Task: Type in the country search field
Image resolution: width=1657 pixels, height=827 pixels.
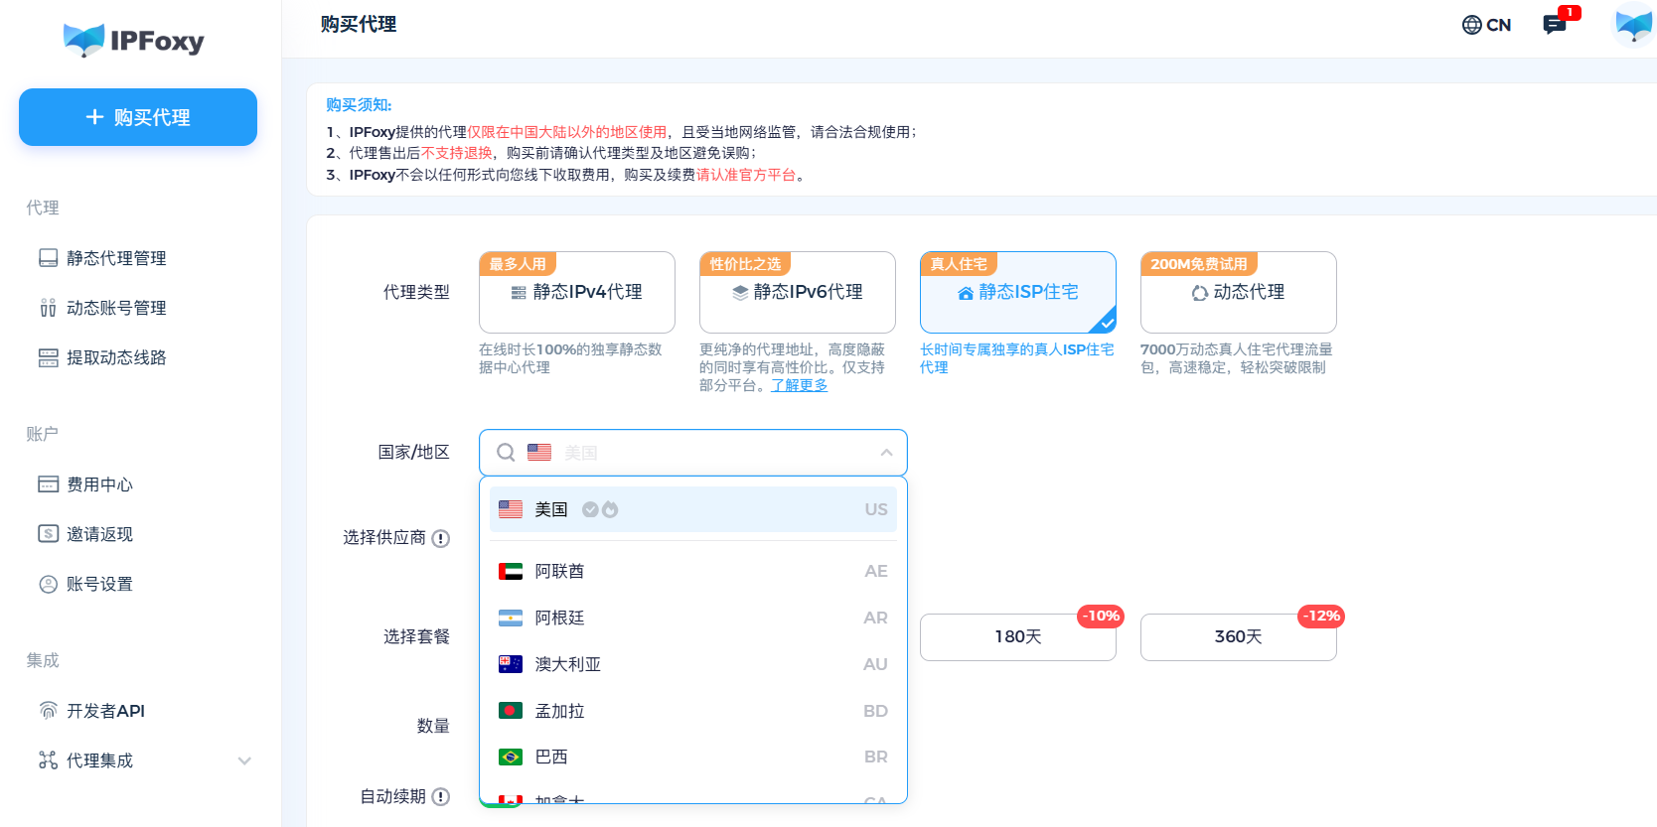Action: coord(715,453)
